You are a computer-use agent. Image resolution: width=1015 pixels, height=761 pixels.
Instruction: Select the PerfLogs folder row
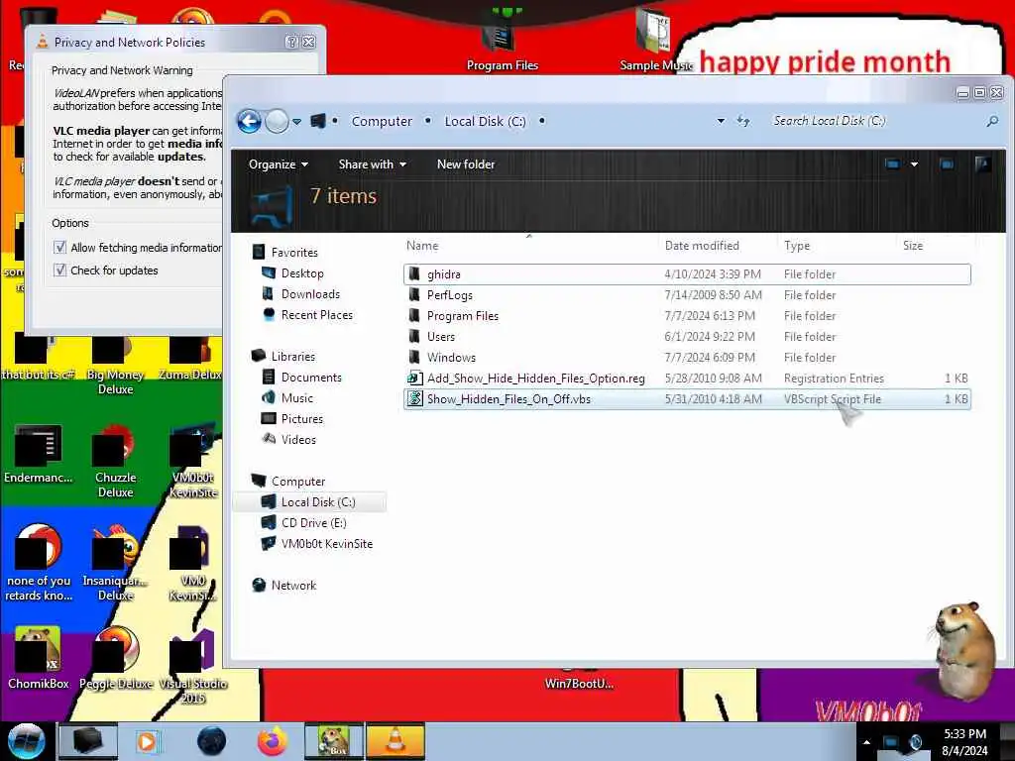pos(687,295)
